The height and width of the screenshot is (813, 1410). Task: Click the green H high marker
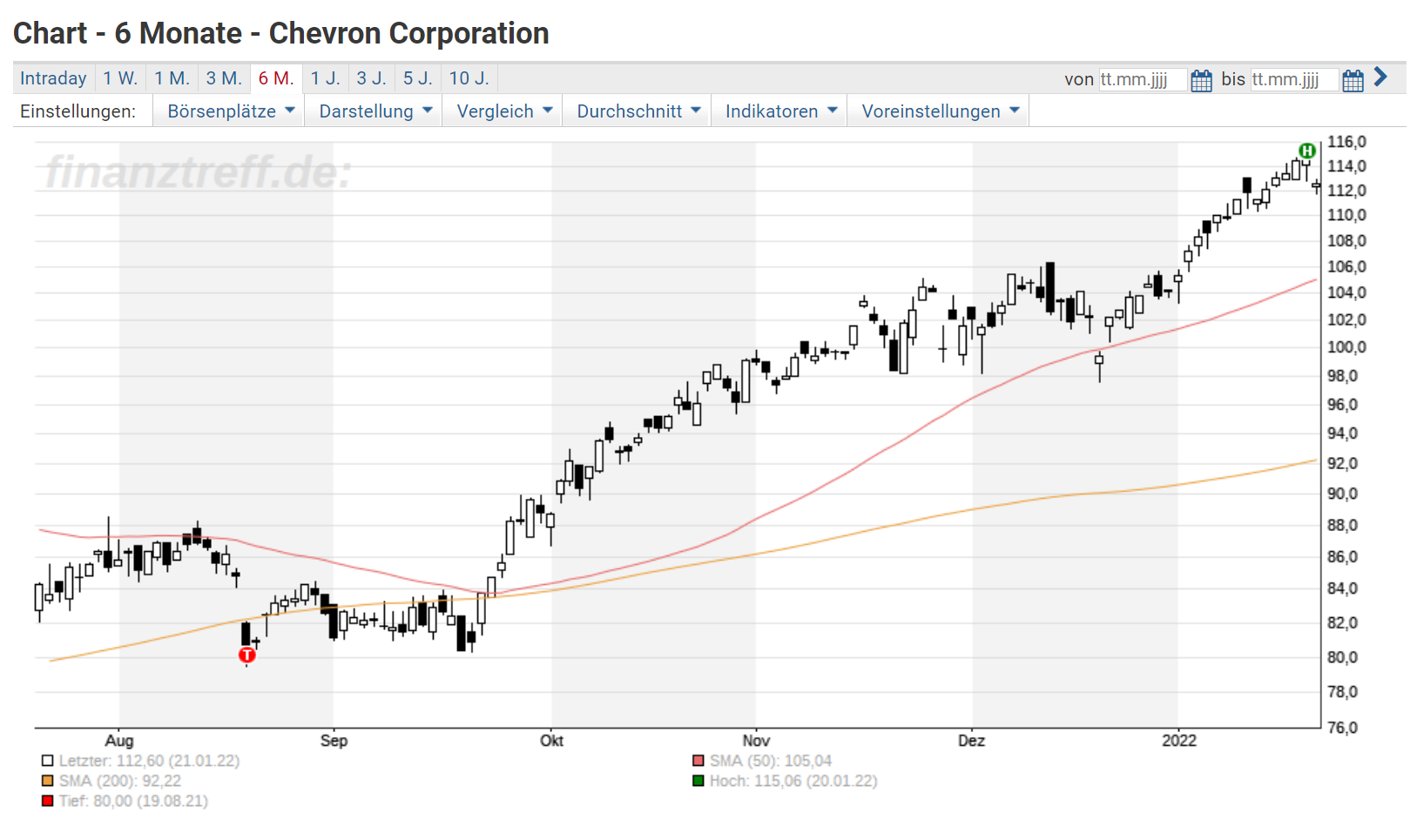coord(1306,151)
